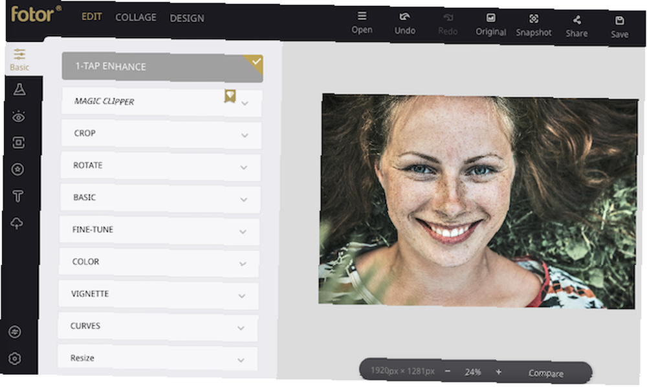Zoom in with the plus button
Image resolution: width=647 pixels, height=387 pixels.
click(x=498, y=372)
